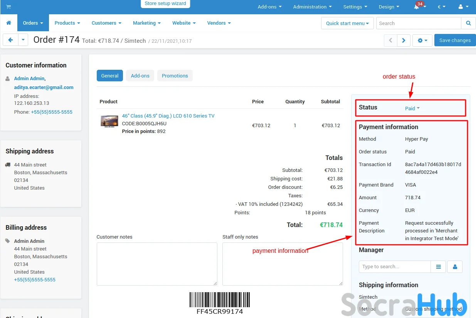Click the home icon in navigation bar

pyautogui.click(x=8, y=23)
